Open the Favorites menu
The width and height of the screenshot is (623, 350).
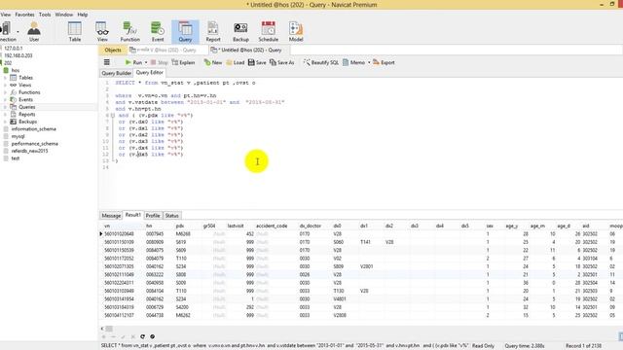click(24, 15)
